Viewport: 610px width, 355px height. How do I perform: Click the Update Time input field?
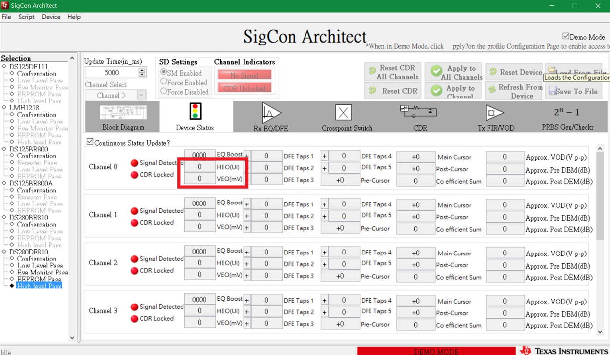112,73
